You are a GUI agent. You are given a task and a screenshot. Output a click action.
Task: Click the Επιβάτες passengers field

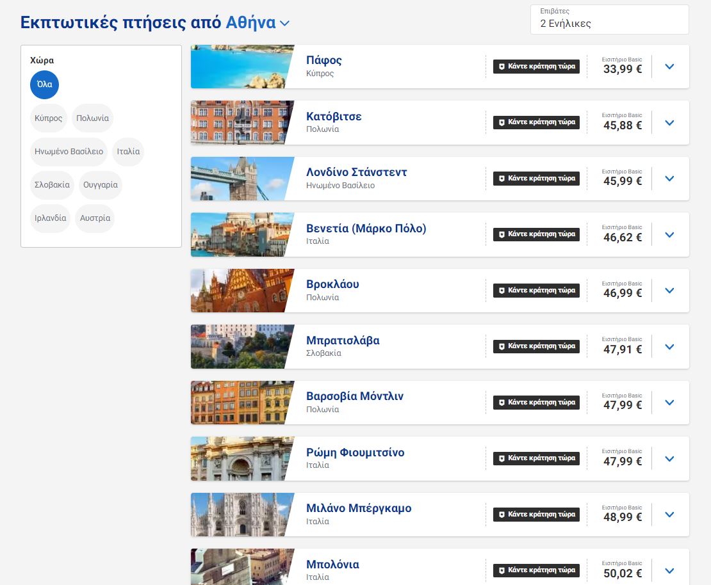point(609,20)
